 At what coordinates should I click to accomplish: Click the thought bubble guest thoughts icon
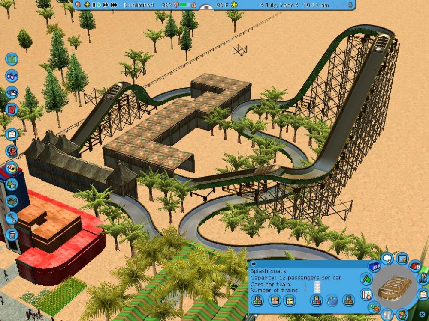387,259
